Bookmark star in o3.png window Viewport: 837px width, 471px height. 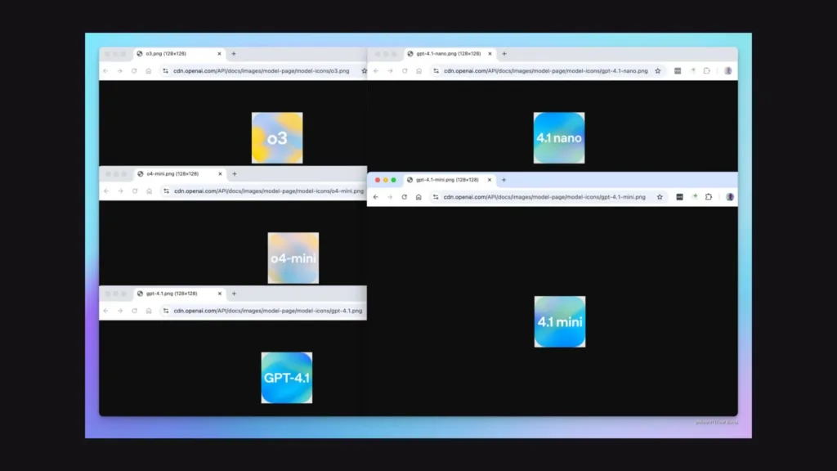364,71
